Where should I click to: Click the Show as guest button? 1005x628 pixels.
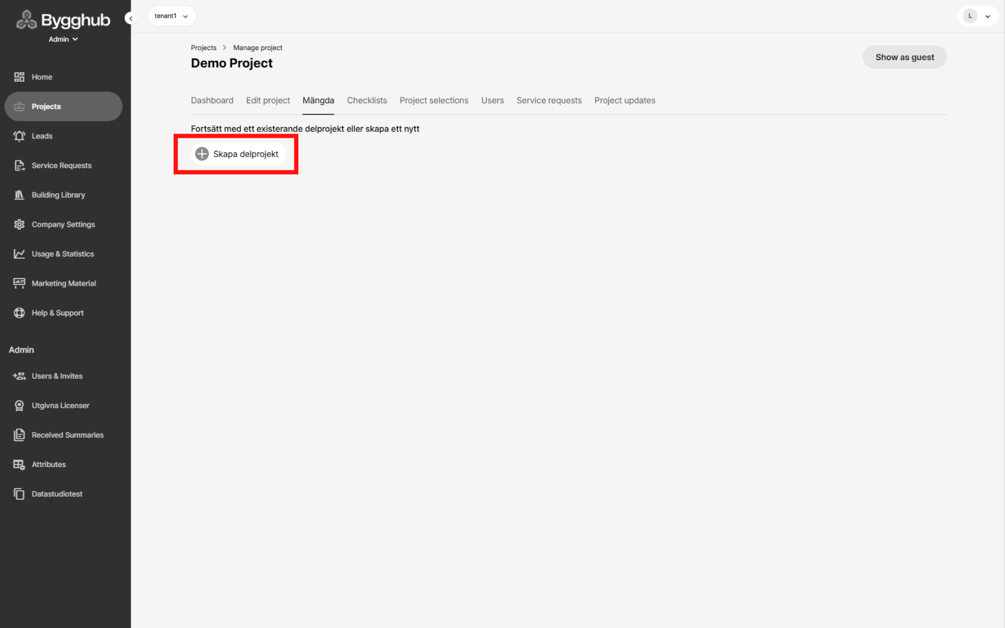pos(904,57)
